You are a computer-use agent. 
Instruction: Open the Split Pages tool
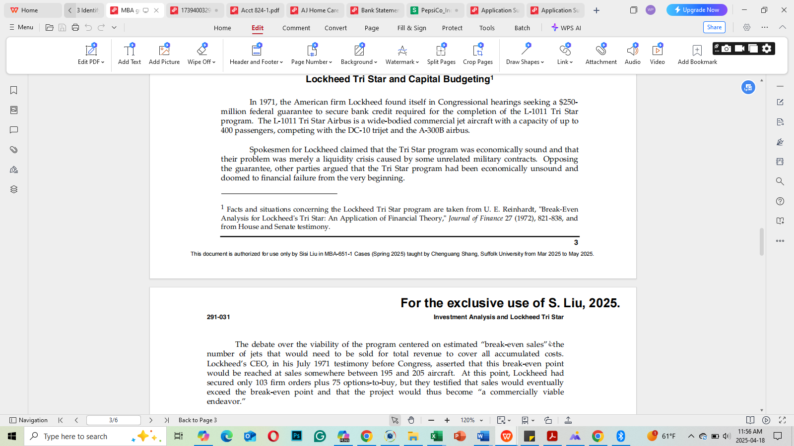[441, 54]
